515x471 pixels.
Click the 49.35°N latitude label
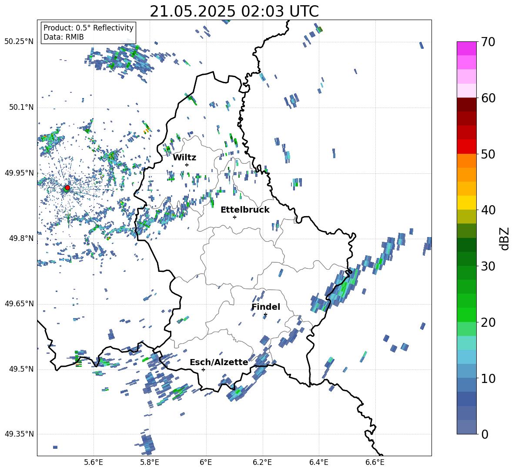click(19, 434)
